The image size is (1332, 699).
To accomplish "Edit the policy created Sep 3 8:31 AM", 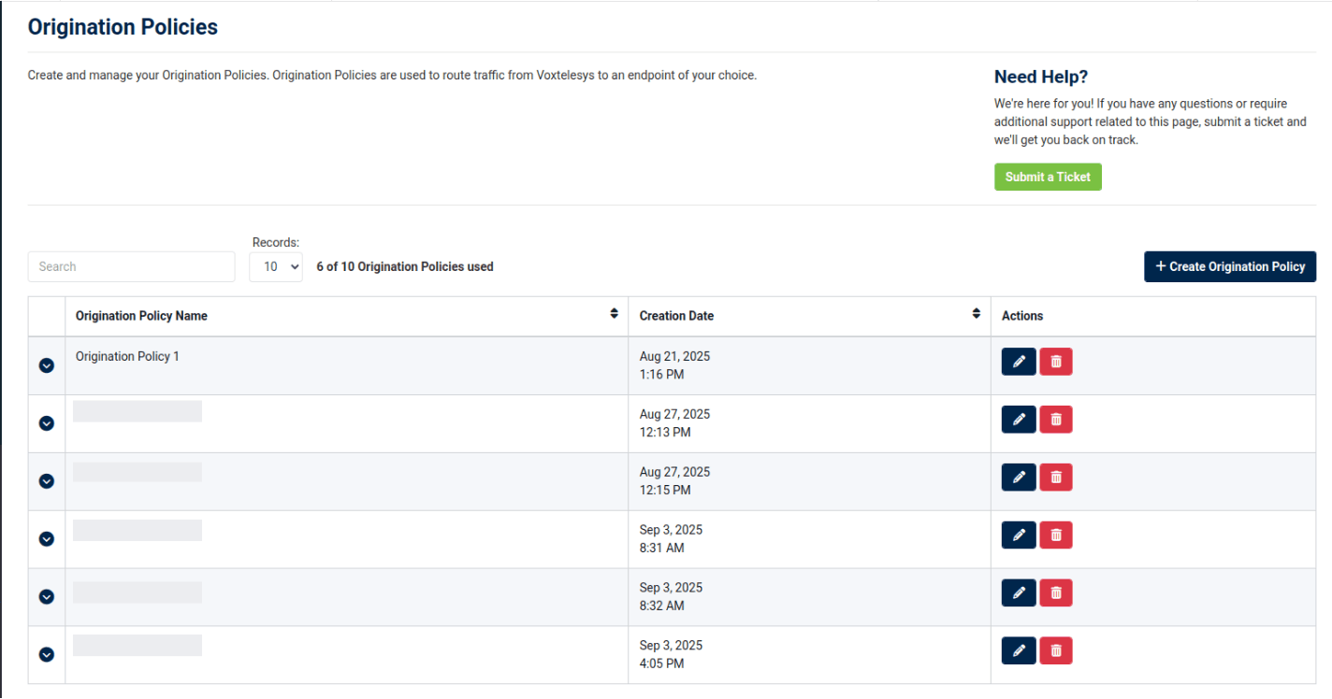I will pos(1019,535).
